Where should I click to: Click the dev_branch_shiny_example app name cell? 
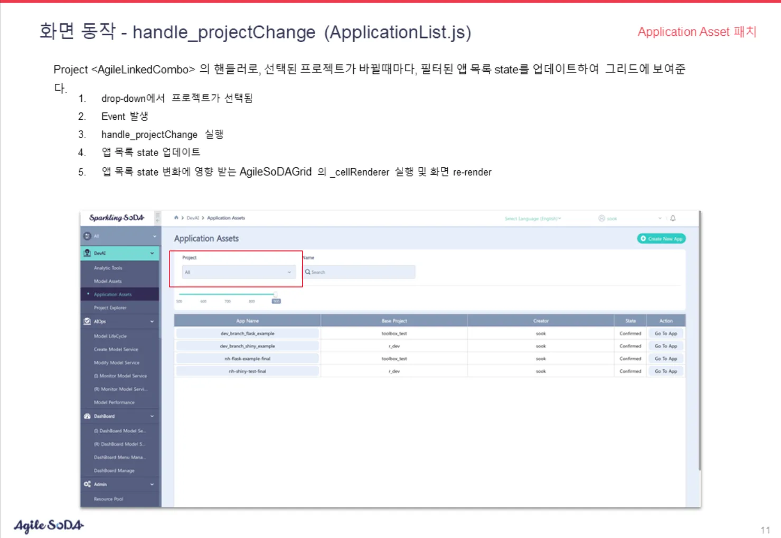[x=247, y=346]
